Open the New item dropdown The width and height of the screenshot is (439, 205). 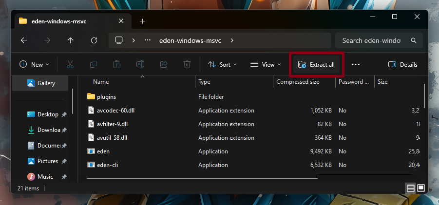click(34, 65)
